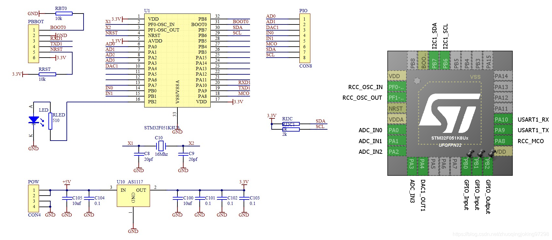
Task: Click the VDDA pin on the chip pinout
Action: tap(397, 119)
